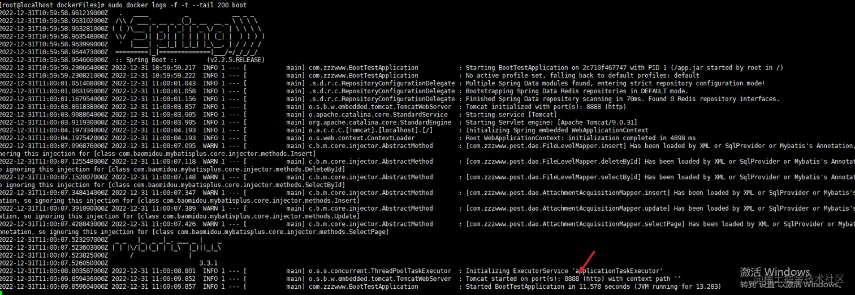Viewport: 855px width, 295px height.
Task: Click the 'Starting service [Tomcat]' message
Action: pyautogui.click(x=510, y=115)
